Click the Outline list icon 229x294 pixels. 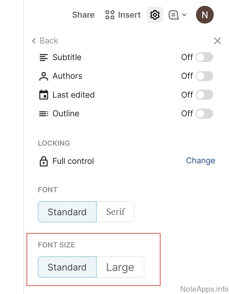pyautogui.click(x=44, y=114)
